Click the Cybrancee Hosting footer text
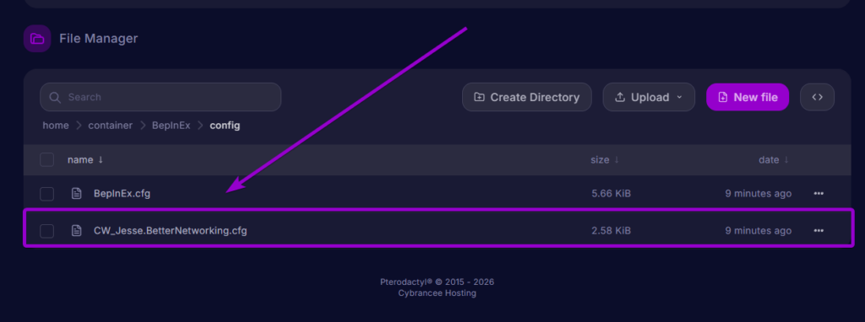The width and height of the screenshot is (865, 322). (437, 292)
